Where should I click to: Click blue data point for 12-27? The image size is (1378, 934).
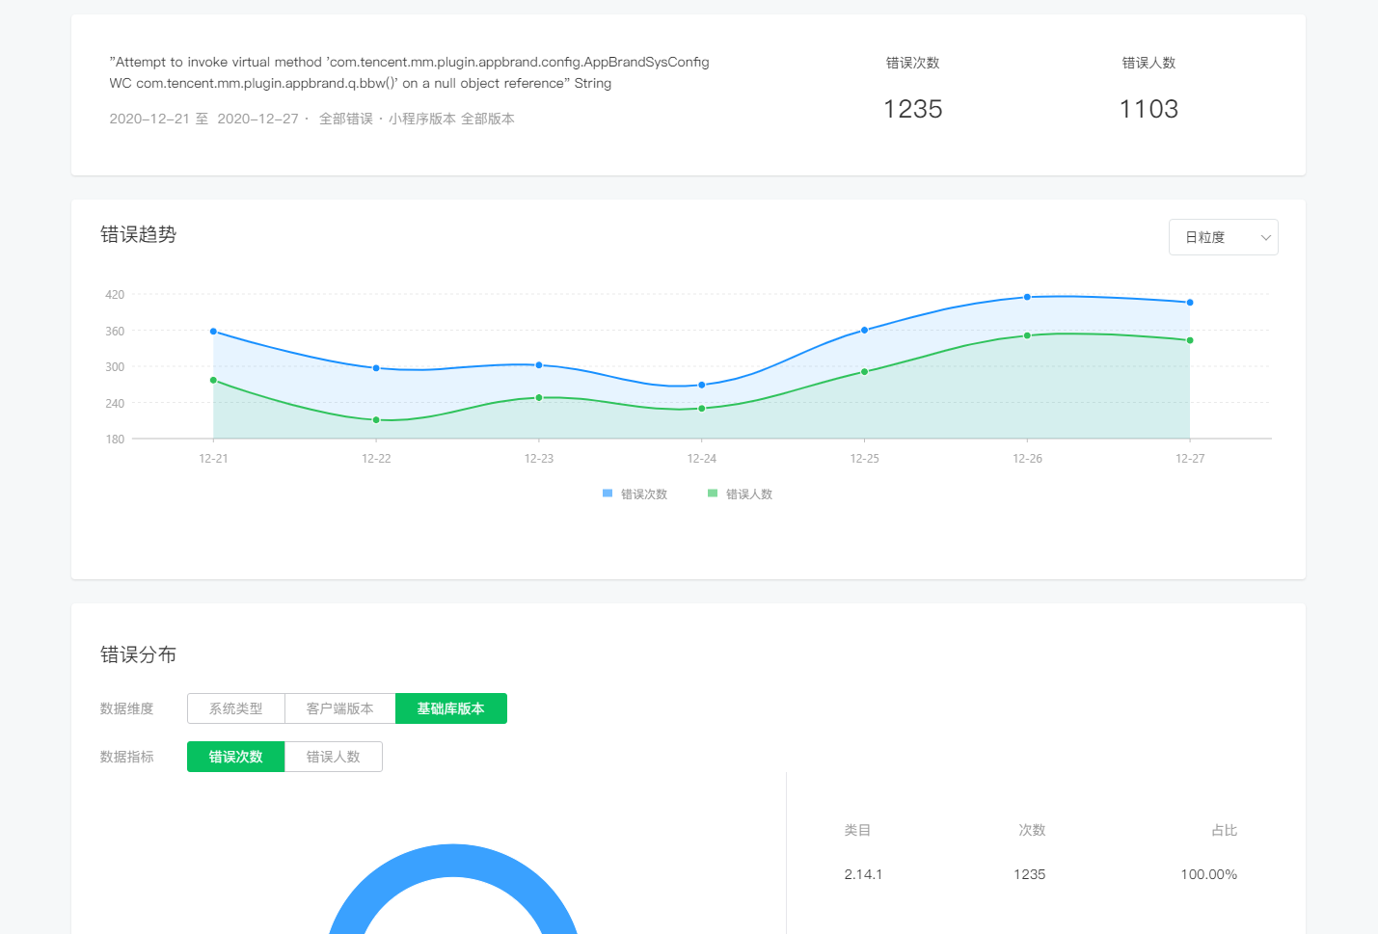coord(1190,303)
